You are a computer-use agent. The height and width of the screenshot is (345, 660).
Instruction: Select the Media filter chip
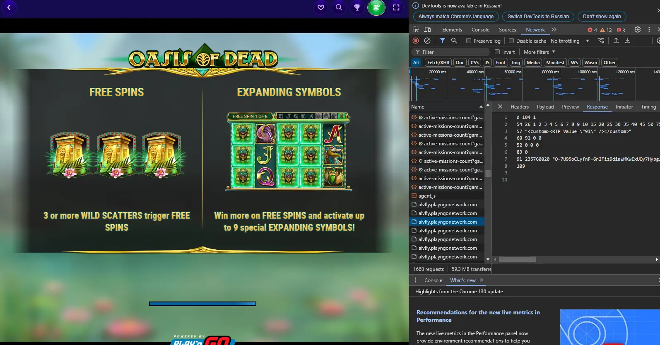533,63
